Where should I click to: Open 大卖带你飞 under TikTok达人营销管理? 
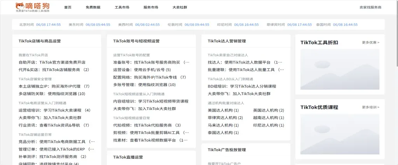coord(239,94)
